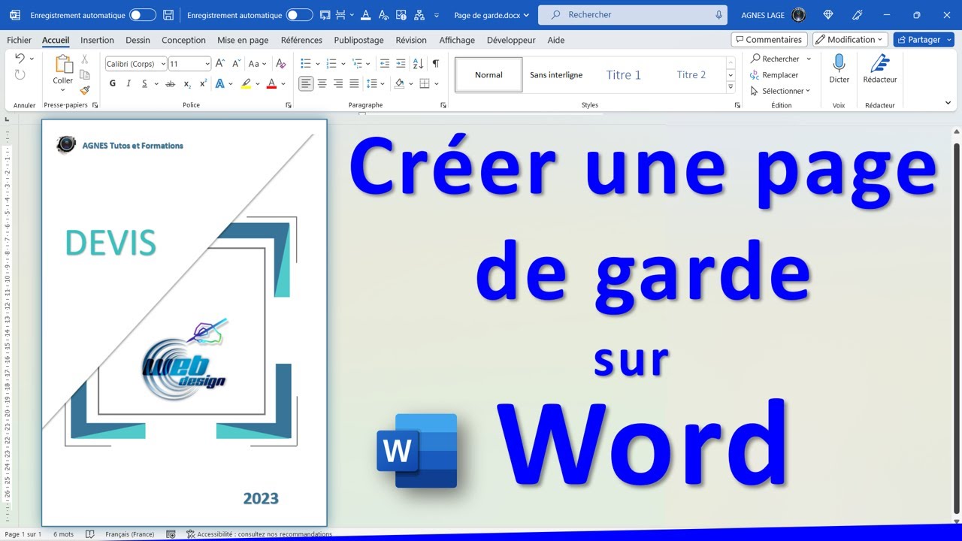Click the microphone in the Rechercher search box
Image resolution: width=962 pixels, height=541 pixels.
719,15
